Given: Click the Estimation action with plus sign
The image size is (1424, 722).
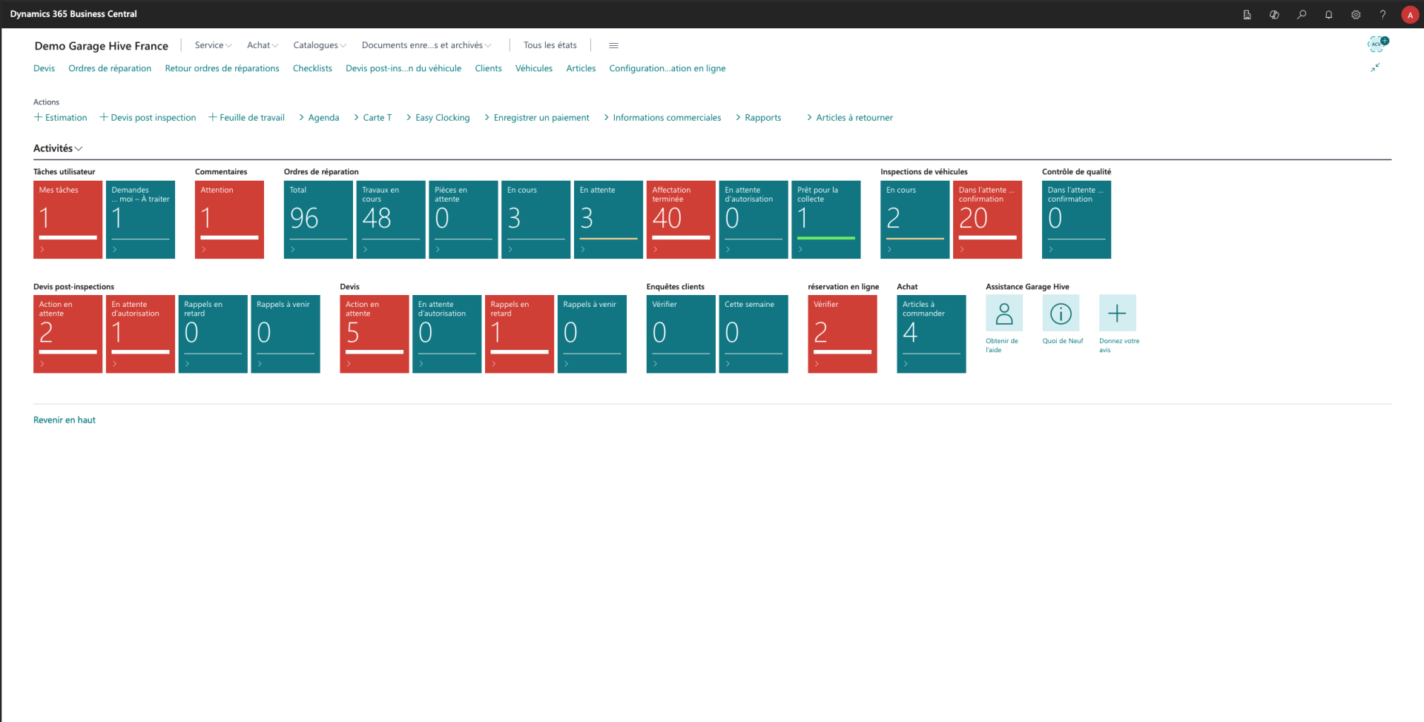Looking at the screenshot, I should coord(61,118).
